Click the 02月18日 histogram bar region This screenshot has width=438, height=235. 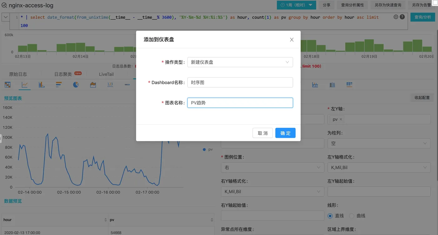tap(312, 46)
